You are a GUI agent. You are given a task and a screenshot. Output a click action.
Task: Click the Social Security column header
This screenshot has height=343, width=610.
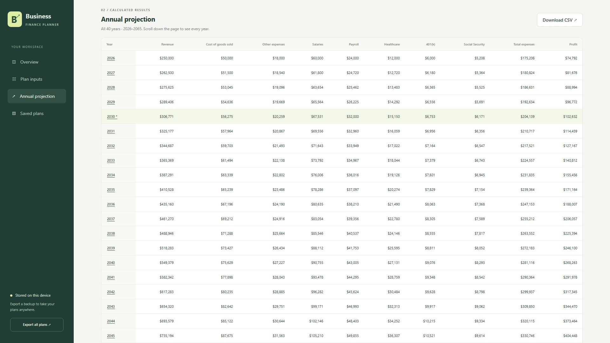(474, 44)
